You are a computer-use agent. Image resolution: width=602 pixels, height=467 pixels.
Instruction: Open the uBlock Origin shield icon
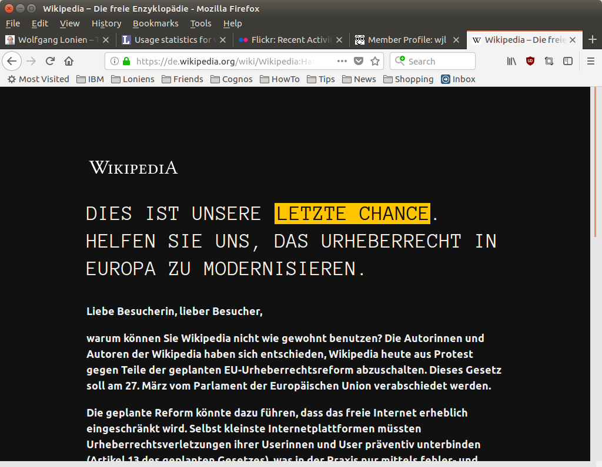tap(530, 61)
